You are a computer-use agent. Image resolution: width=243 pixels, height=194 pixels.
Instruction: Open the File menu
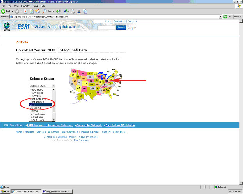coord(3,6)
